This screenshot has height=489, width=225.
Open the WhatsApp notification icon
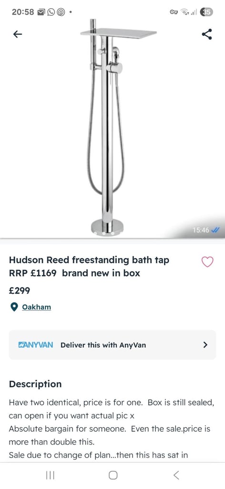point(51,12)
